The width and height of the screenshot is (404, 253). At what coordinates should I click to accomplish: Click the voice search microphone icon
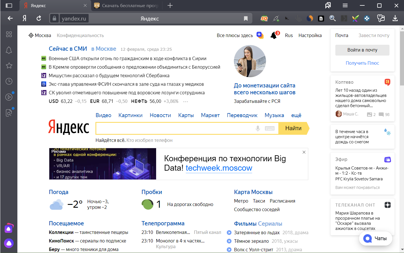click(x=258, y=128)
